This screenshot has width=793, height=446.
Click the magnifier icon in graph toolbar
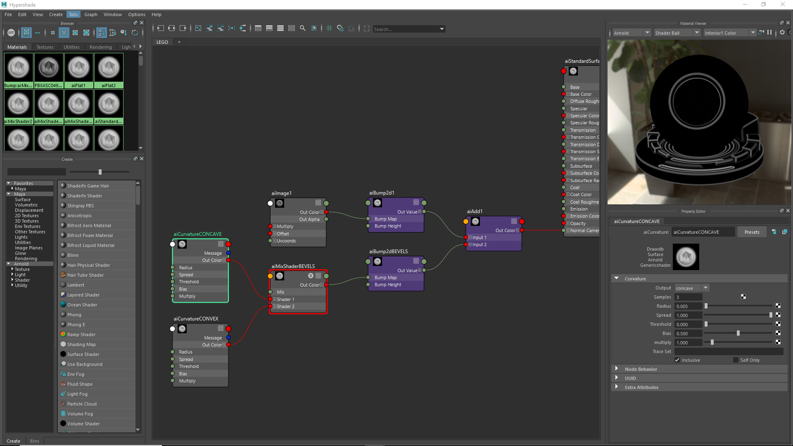303,28
